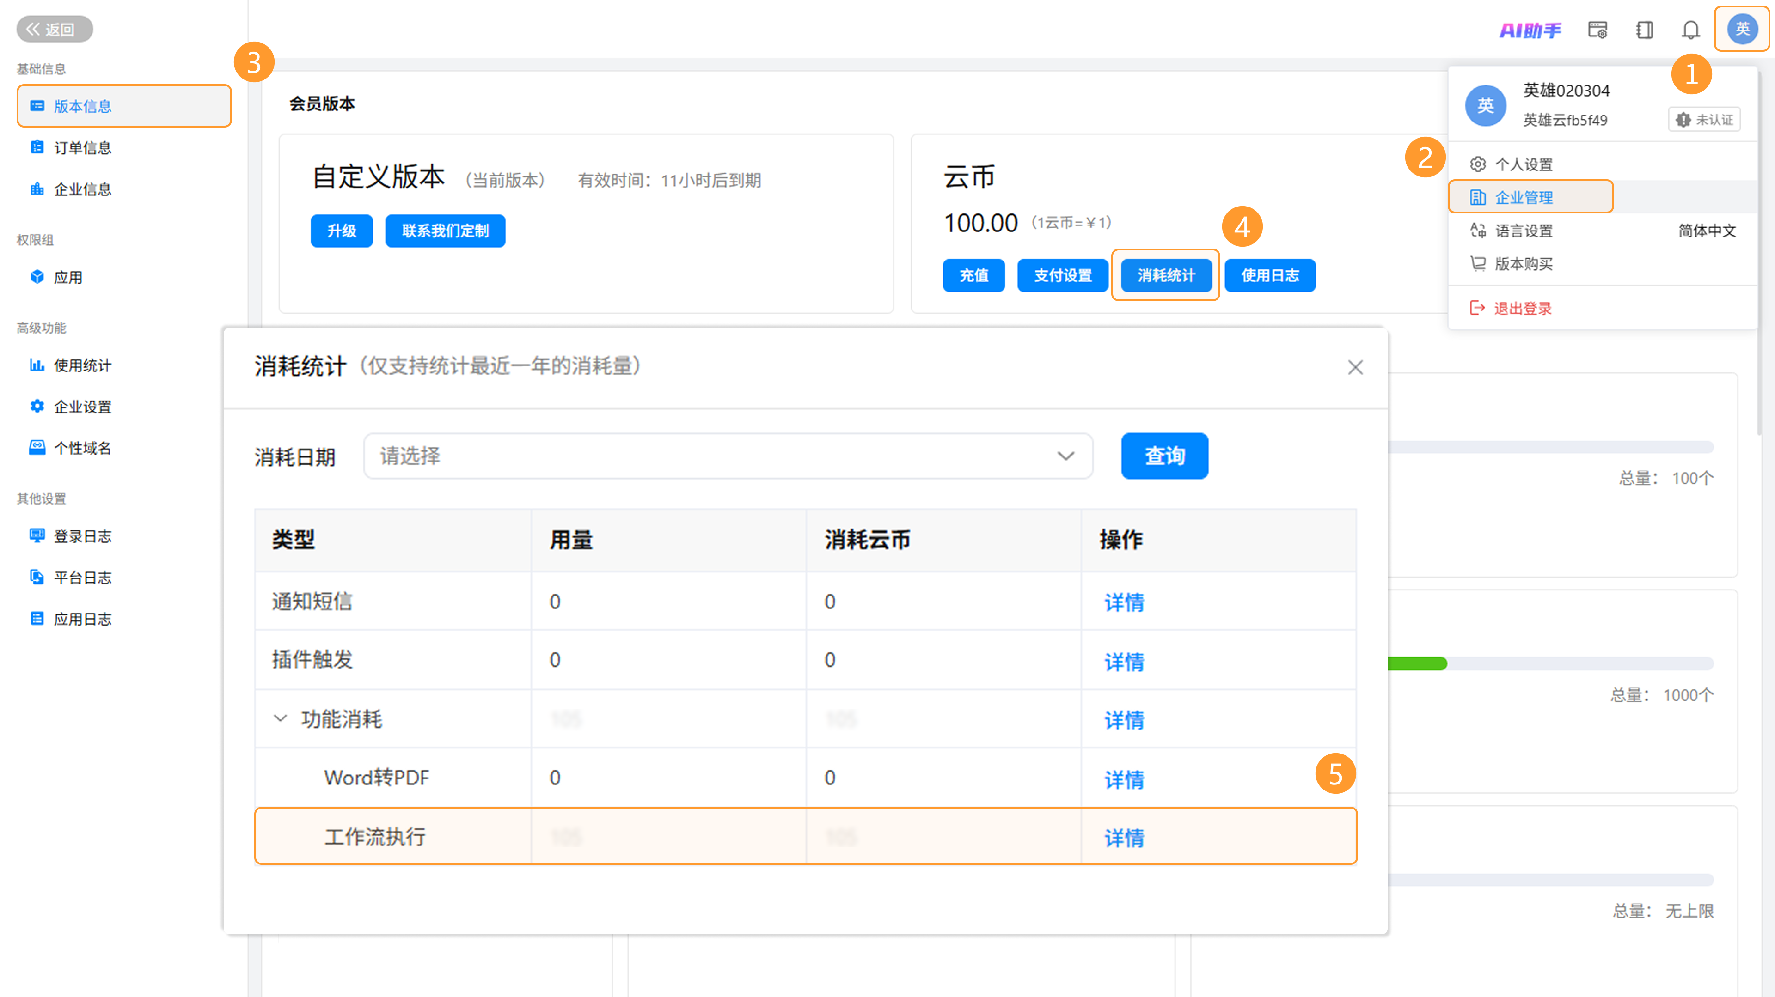Click the 企业设置 gear icon in sidebar

point(37,406)
